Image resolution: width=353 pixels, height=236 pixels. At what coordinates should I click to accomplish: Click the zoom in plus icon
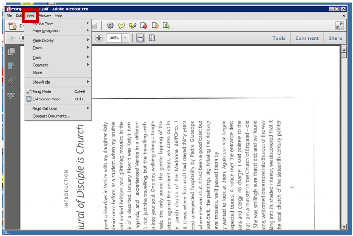[x=99, y=38]
